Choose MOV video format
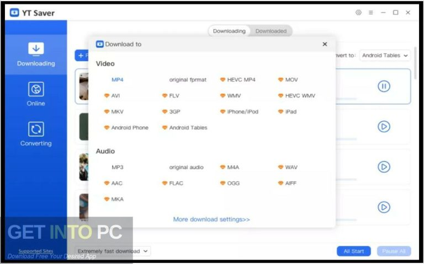This screenshot has width=424, height=264. coord(288,79)
